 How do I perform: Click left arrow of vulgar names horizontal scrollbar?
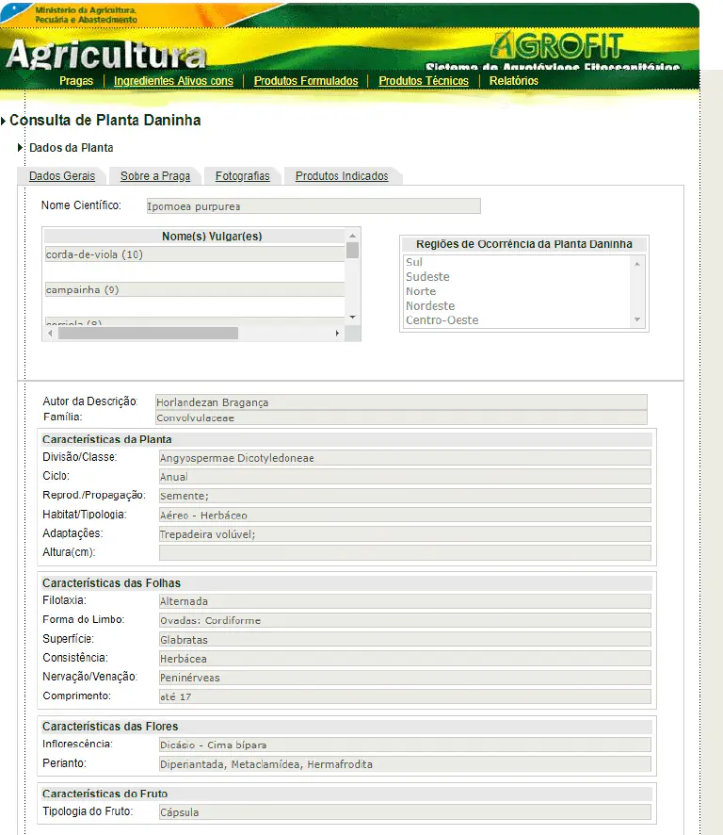click(x=50, y=334)
